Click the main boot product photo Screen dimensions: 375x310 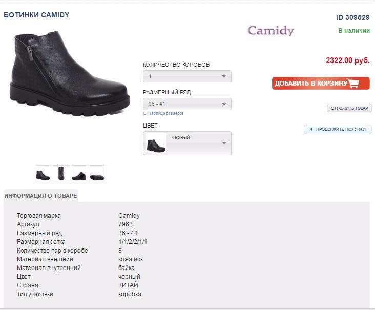[x=70, y=74]
